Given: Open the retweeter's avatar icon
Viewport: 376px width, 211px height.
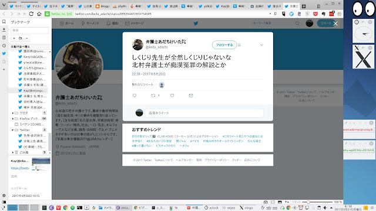Looking at the screenshot, I should click(x=162, y=84).
